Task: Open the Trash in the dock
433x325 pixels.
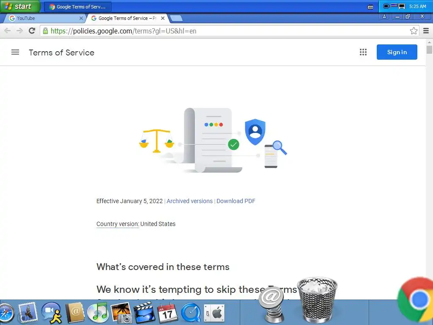Action: pos(317,300)
